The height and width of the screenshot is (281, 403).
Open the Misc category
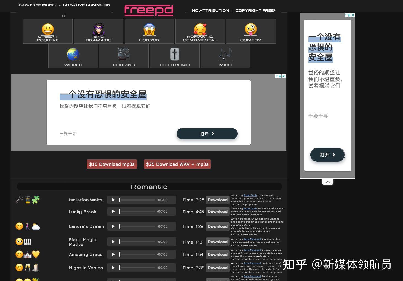[225, 56]
